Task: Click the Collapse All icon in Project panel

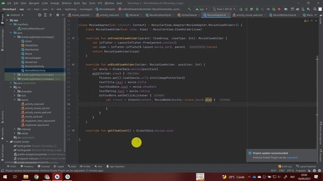Action: 50,15
